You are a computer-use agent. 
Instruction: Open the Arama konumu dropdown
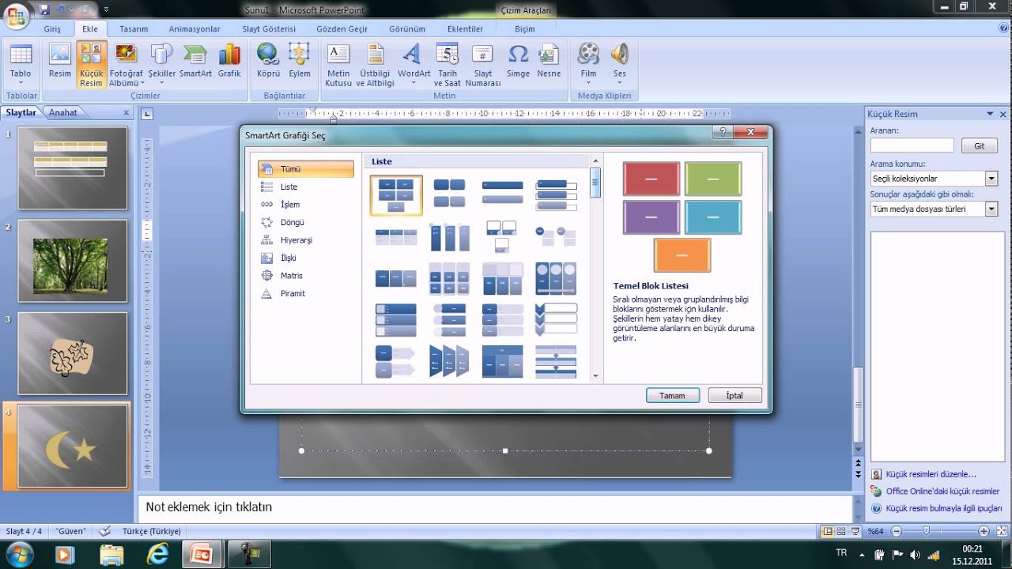coord(991,179)
